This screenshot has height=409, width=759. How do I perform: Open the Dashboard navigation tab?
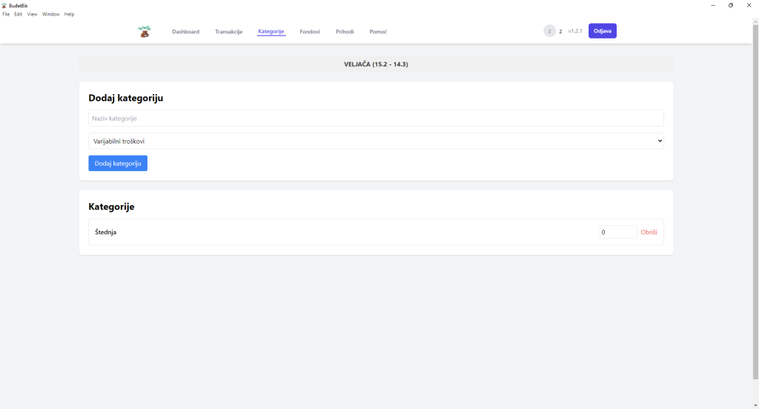click(x=185, y=32)
